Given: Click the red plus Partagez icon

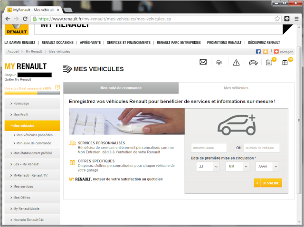Looking at the screenshot, I should coord(276,51).
